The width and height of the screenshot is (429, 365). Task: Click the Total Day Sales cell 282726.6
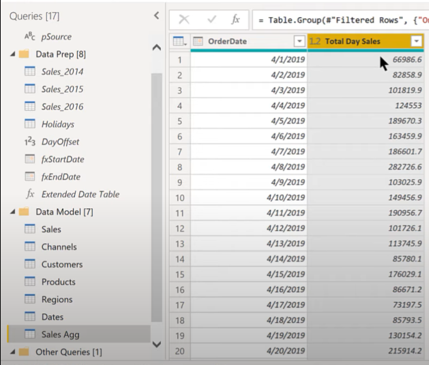coord(366,167)
